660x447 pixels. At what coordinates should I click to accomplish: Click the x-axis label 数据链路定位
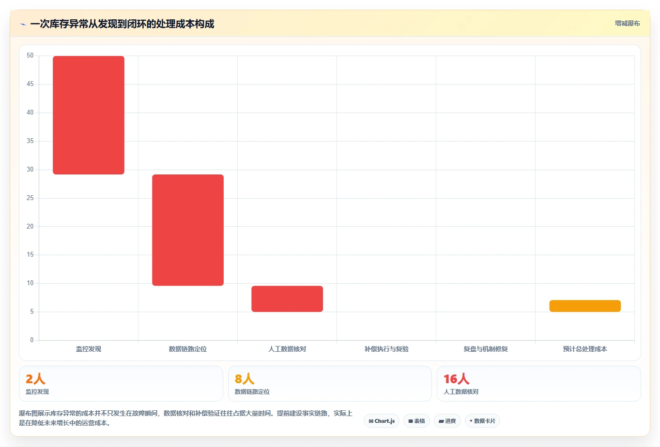(188, 349)
